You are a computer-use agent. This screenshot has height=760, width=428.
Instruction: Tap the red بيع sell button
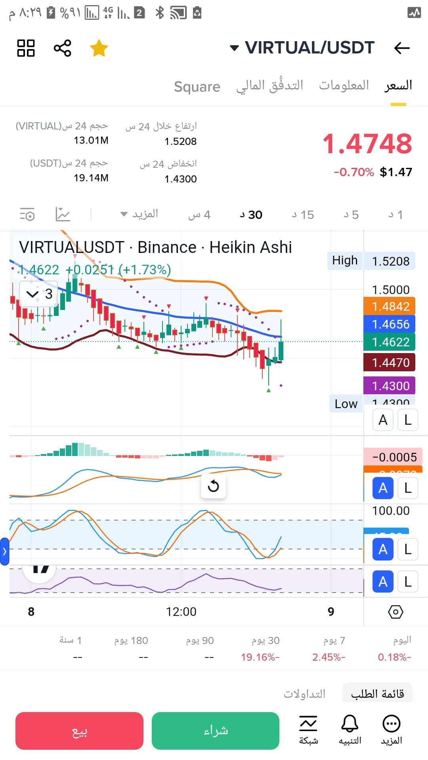[x=79, y=731]
